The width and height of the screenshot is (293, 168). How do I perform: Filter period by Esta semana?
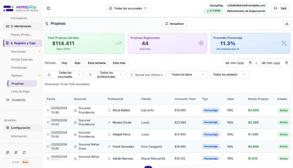[x=97, y=63]
